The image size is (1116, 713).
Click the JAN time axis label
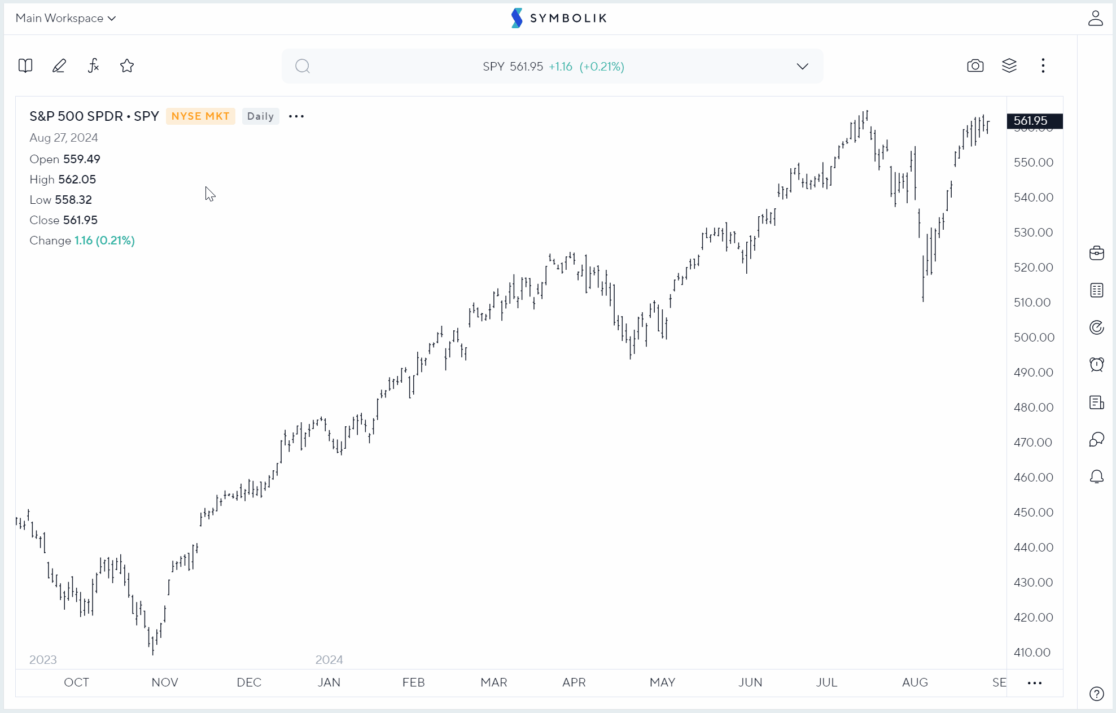[329, 683]
